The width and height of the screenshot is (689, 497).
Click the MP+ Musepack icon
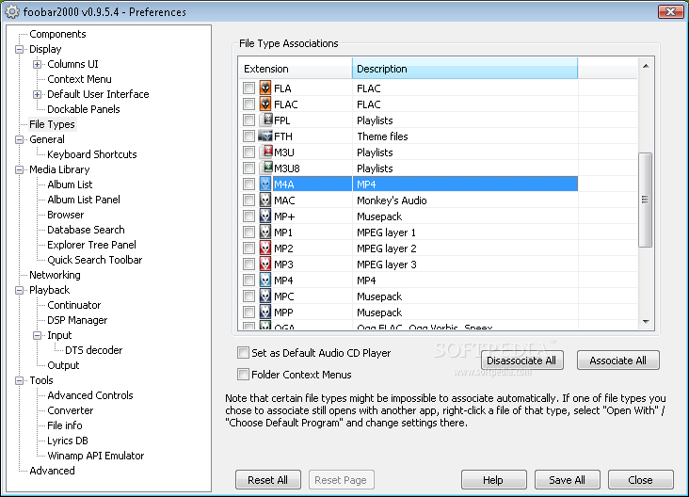265,216
